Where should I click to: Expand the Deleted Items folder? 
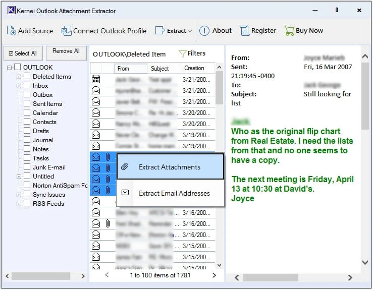click(19, 77)
